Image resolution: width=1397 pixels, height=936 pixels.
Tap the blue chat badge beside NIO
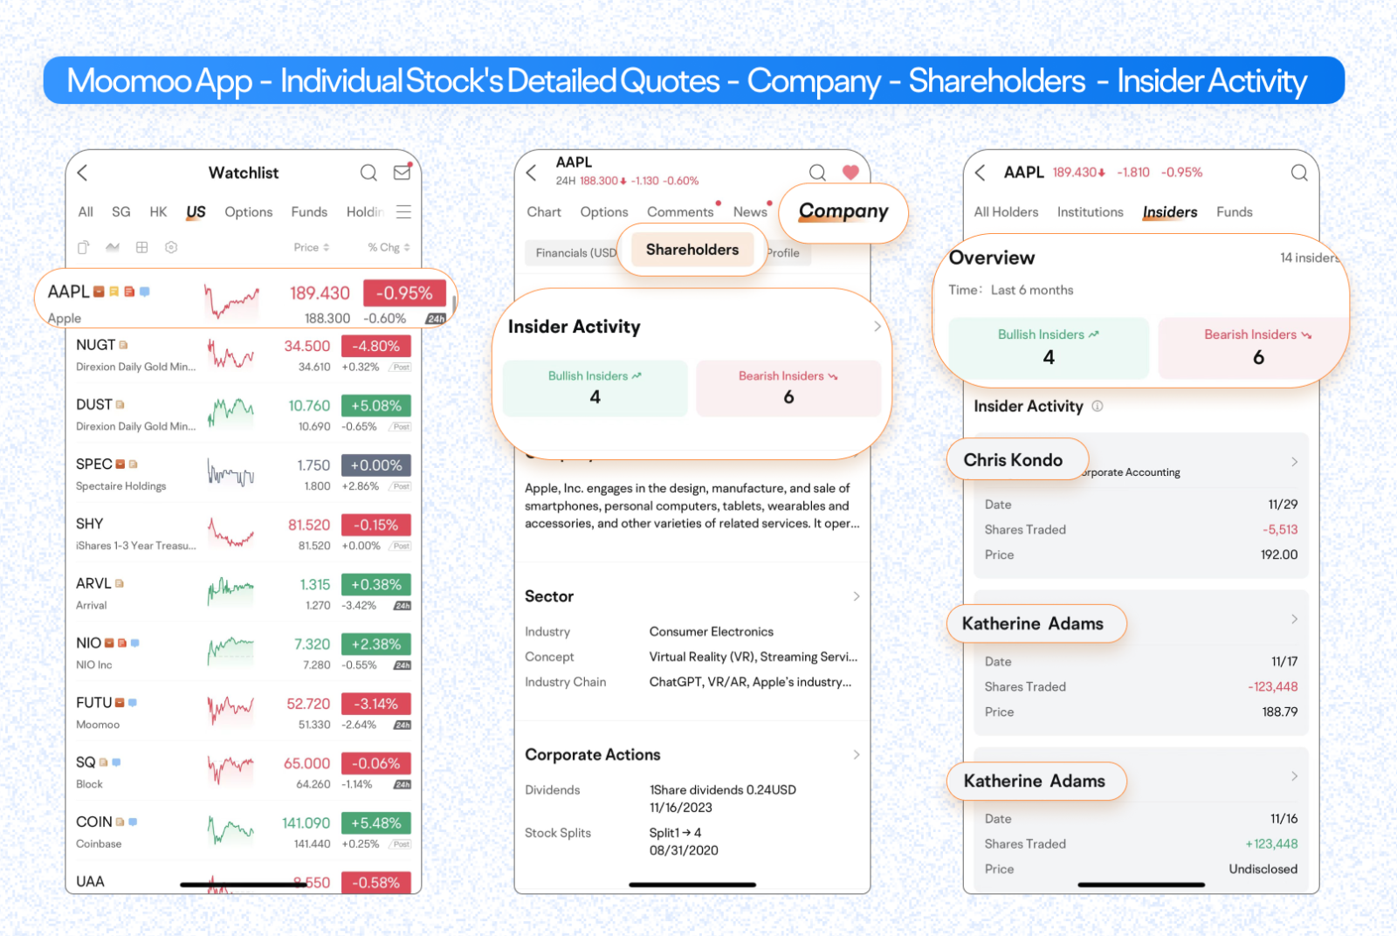pos(135,643)
